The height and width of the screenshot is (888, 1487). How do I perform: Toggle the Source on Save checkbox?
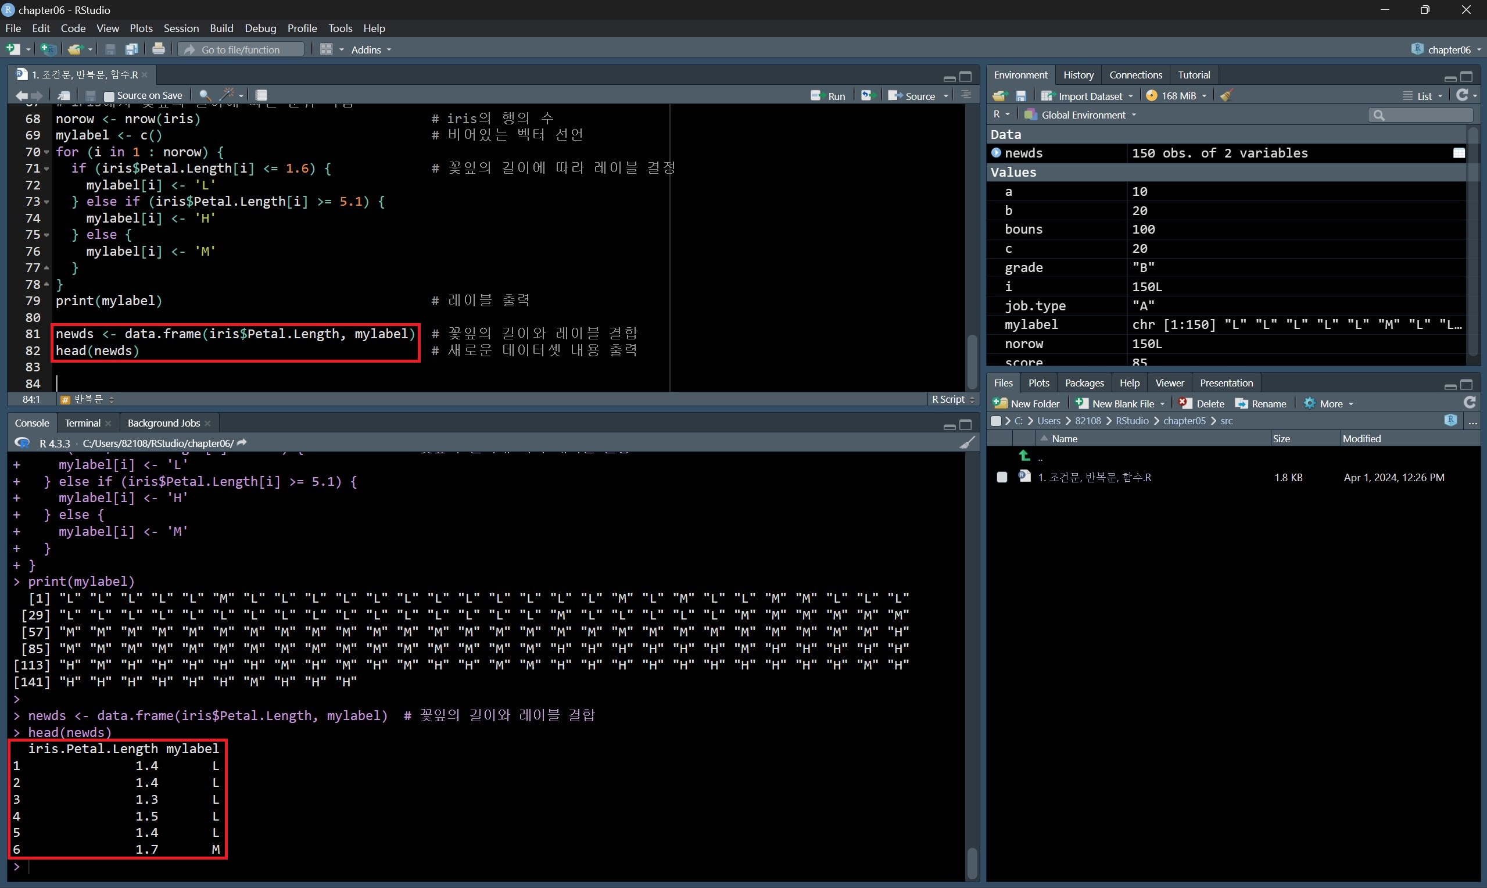click(109, 96)
